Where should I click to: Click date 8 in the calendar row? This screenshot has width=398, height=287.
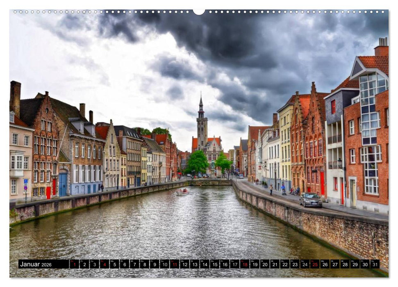(x=144, y=264)
